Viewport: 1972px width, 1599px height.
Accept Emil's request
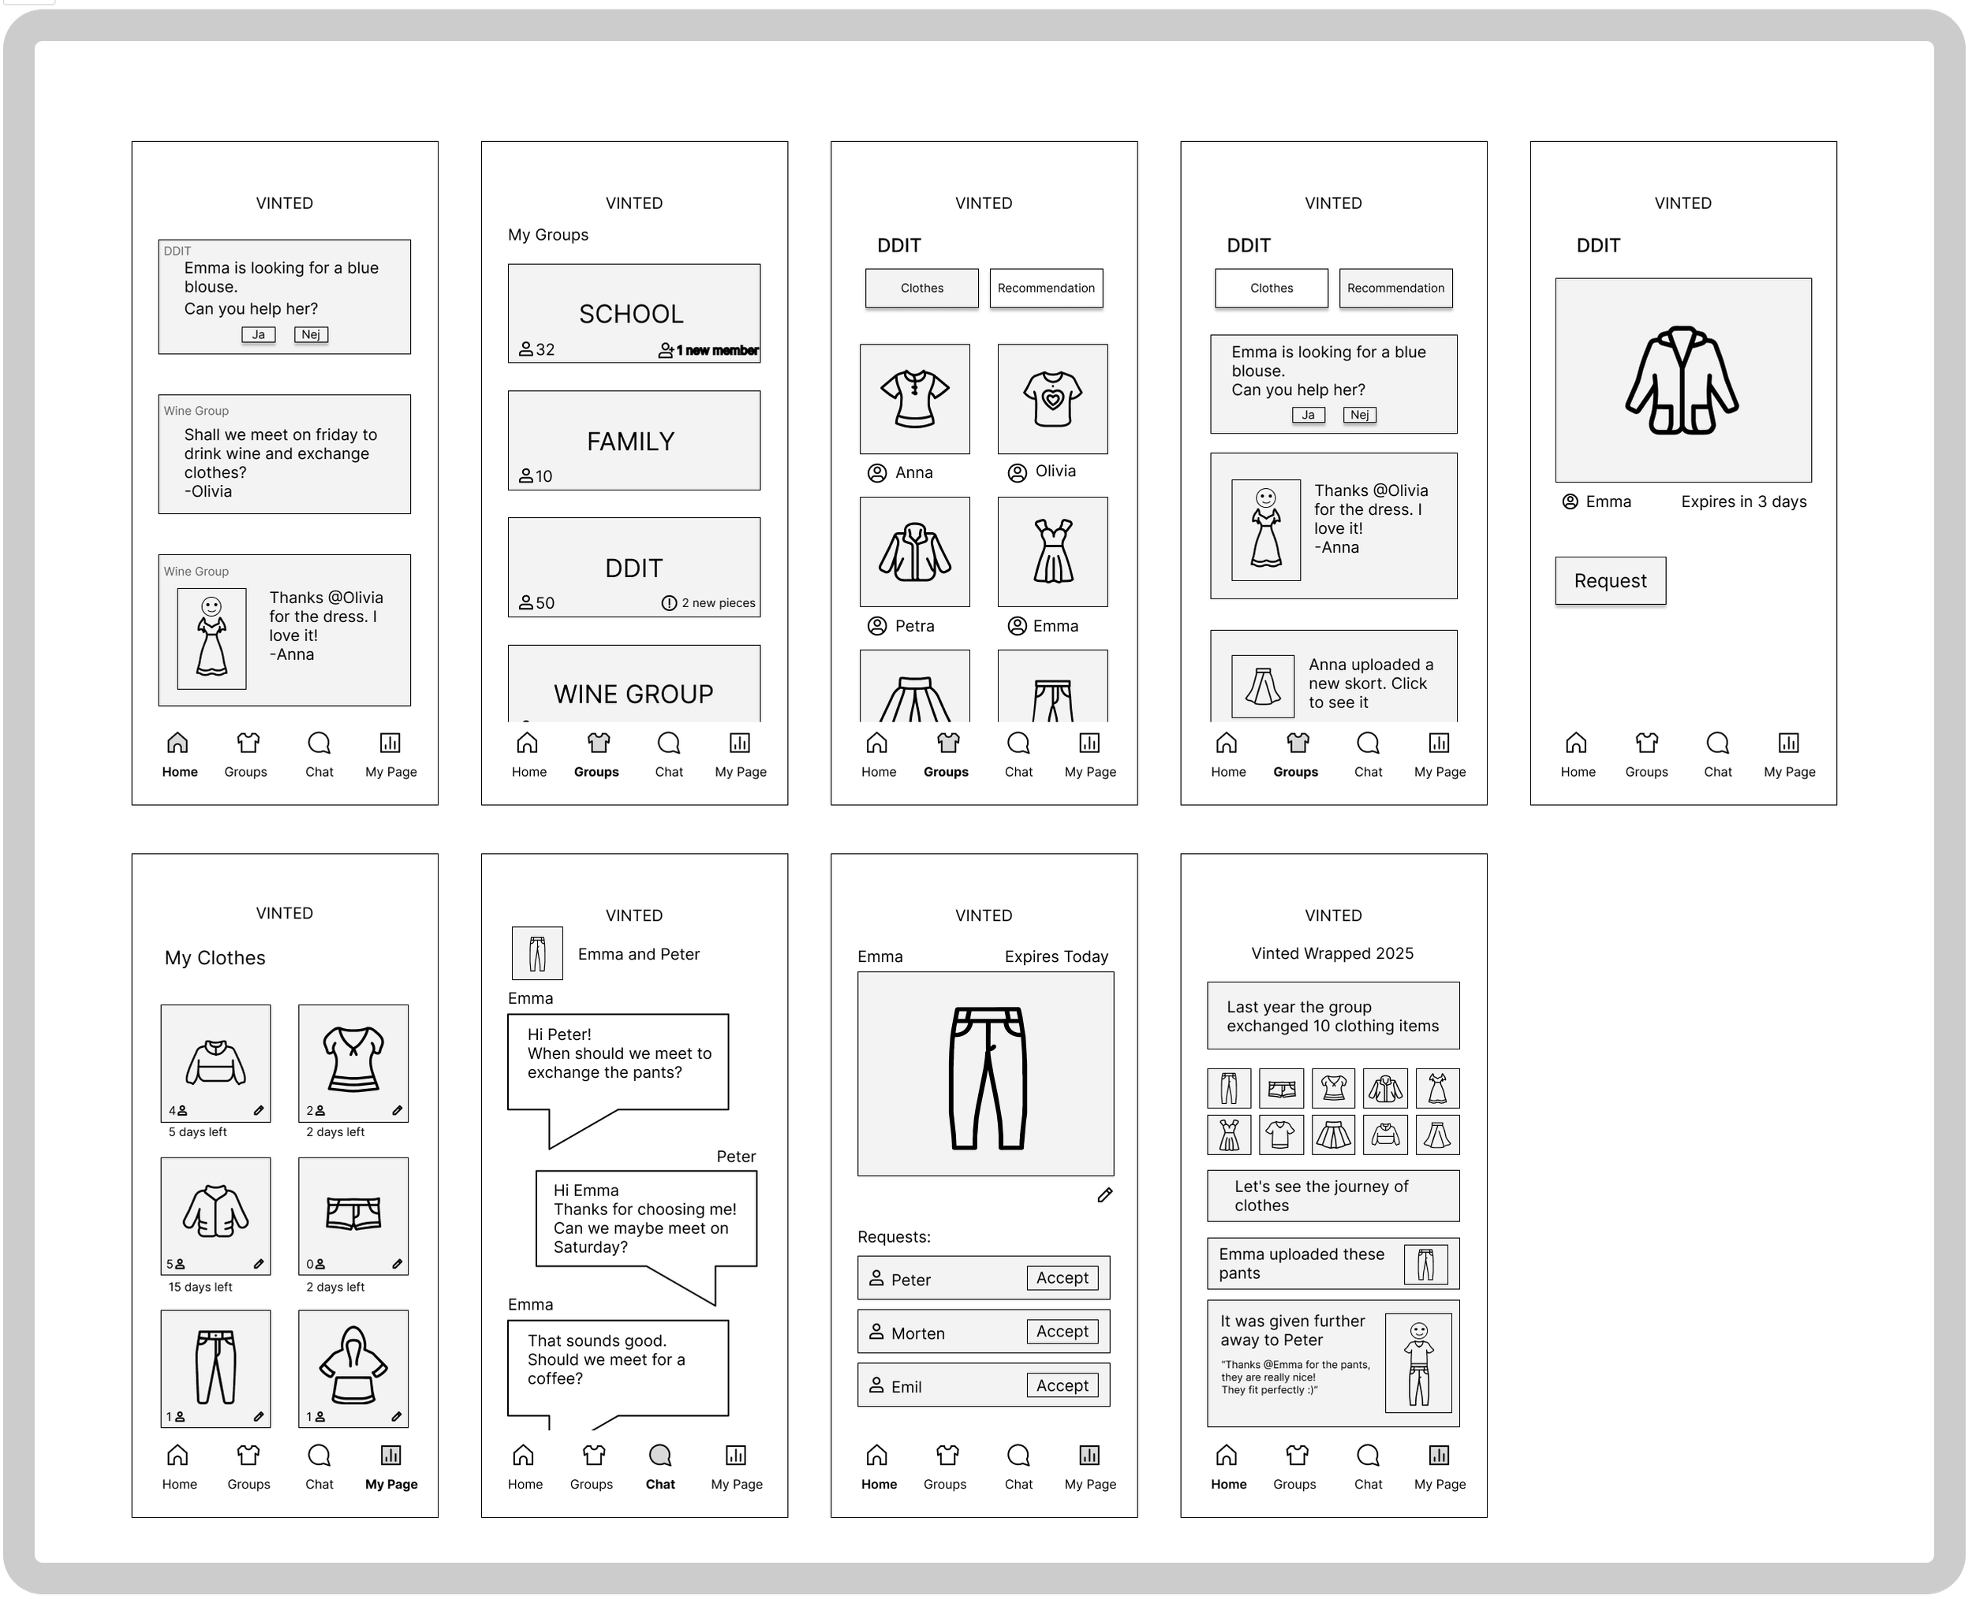[1063, 1386]
